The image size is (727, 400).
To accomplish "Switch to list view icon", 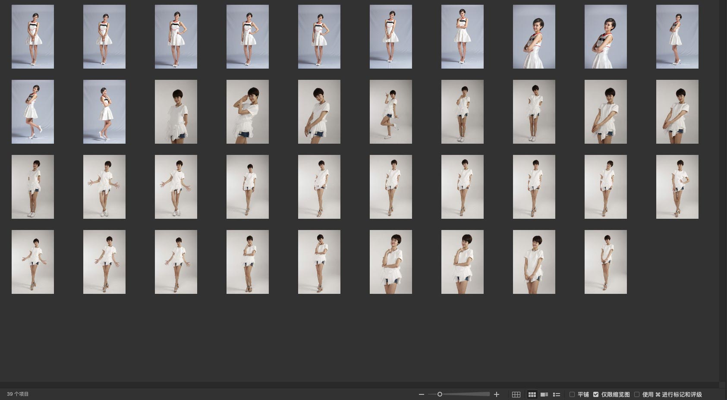I will point(557,394).
